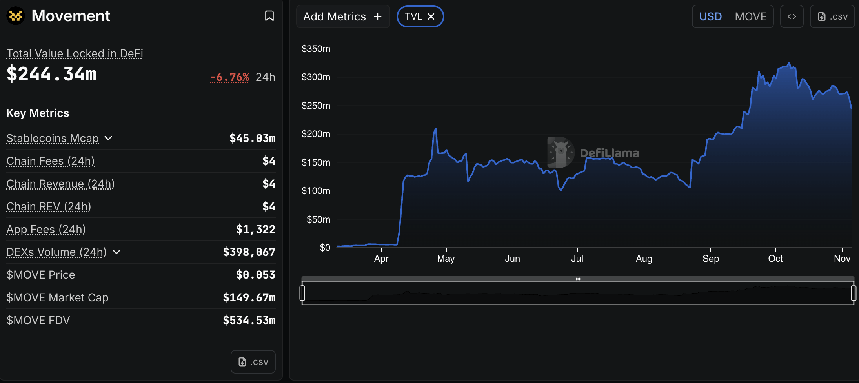The width and height of the screenshot is (859, 383).
Task: Select USD denomination for chart
Action: (x=710, y=16)
